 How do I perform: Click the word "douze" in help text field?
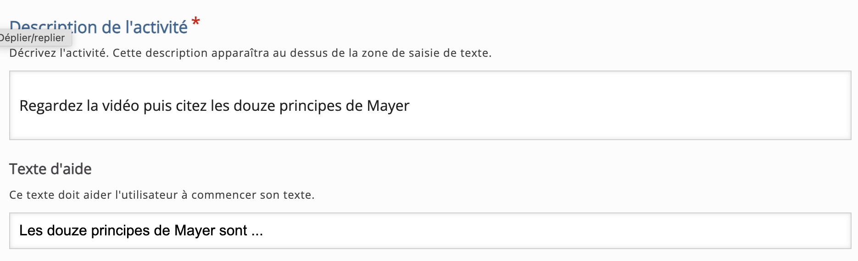pyautogui.click(x=67, y=230)
